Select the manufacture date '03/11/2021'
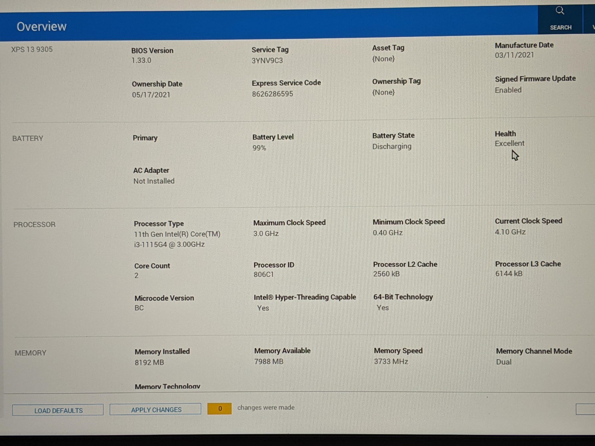Screen dimensions: 595x446 [x=514, y=55]
